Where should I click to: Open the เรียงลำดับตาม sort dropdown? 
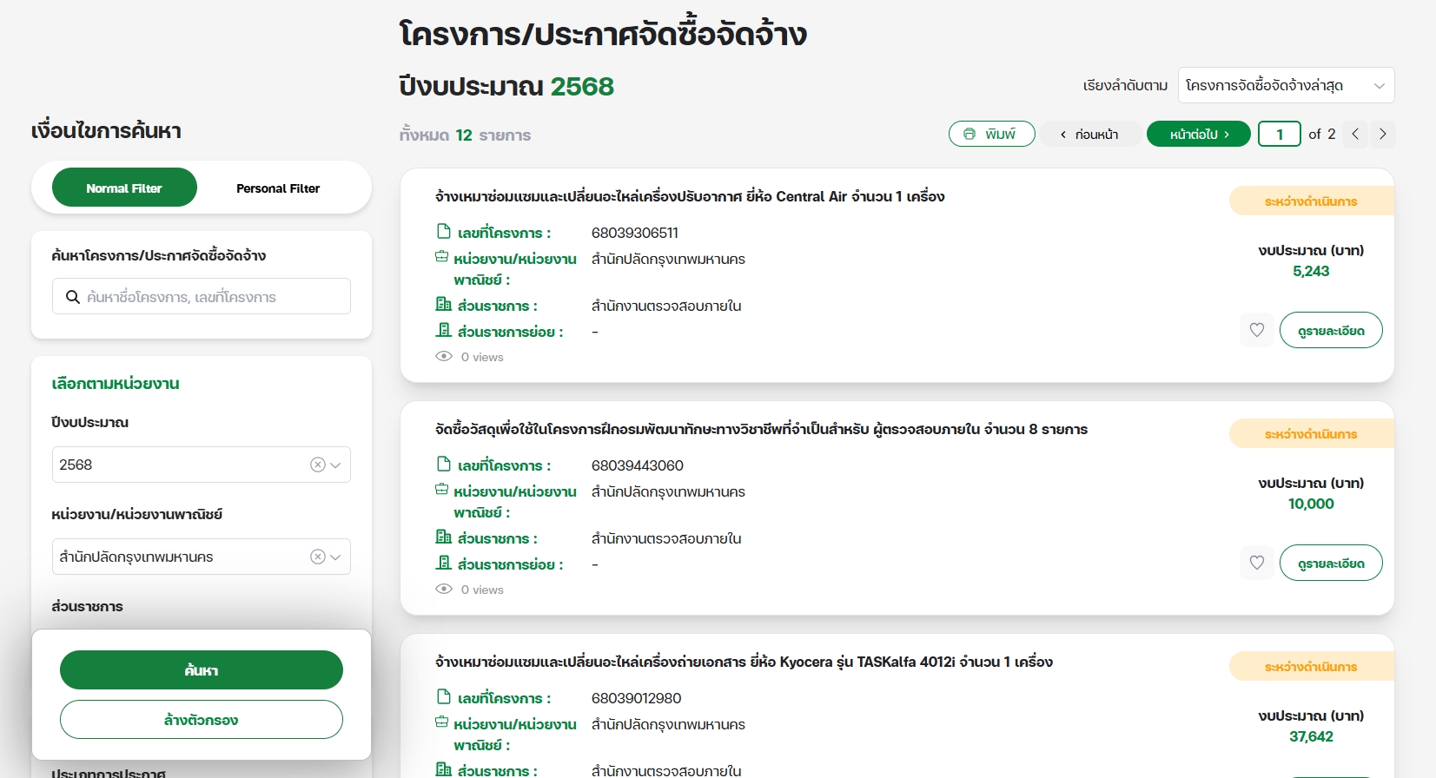[x=1285, y=85]
